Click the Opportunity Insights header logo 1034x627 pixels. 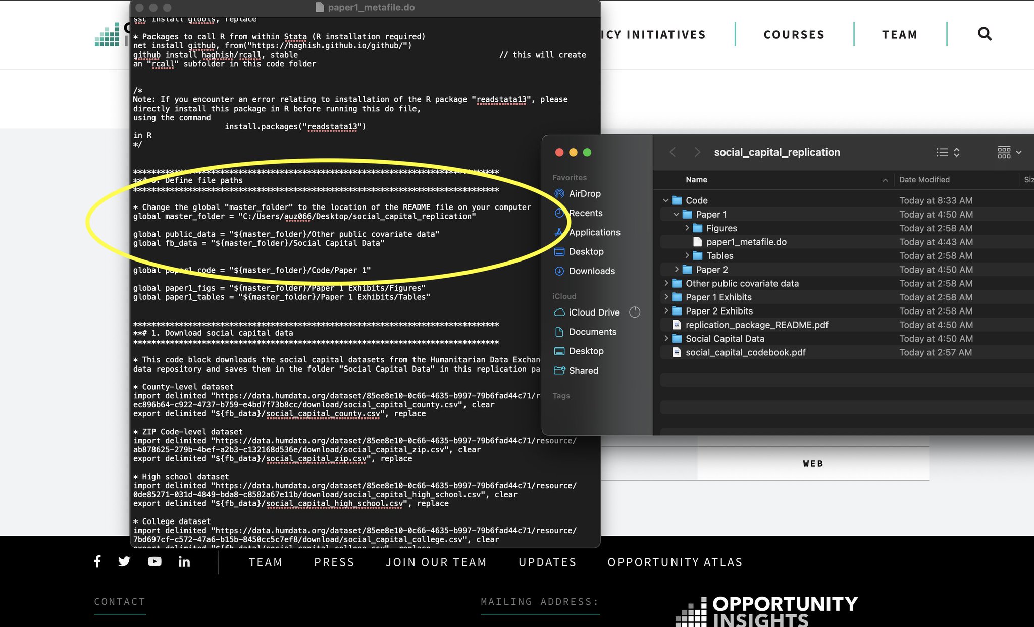[112, 35]
